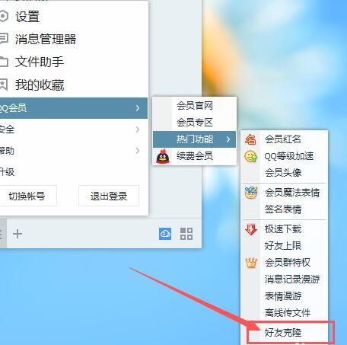Image resolution: width=347 pixels, height=345 pixels.
Task: Click the message manager icon
Action: 4,39
